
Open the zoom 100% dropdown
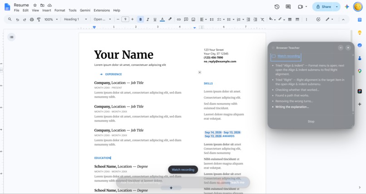(x=51, y=20)
